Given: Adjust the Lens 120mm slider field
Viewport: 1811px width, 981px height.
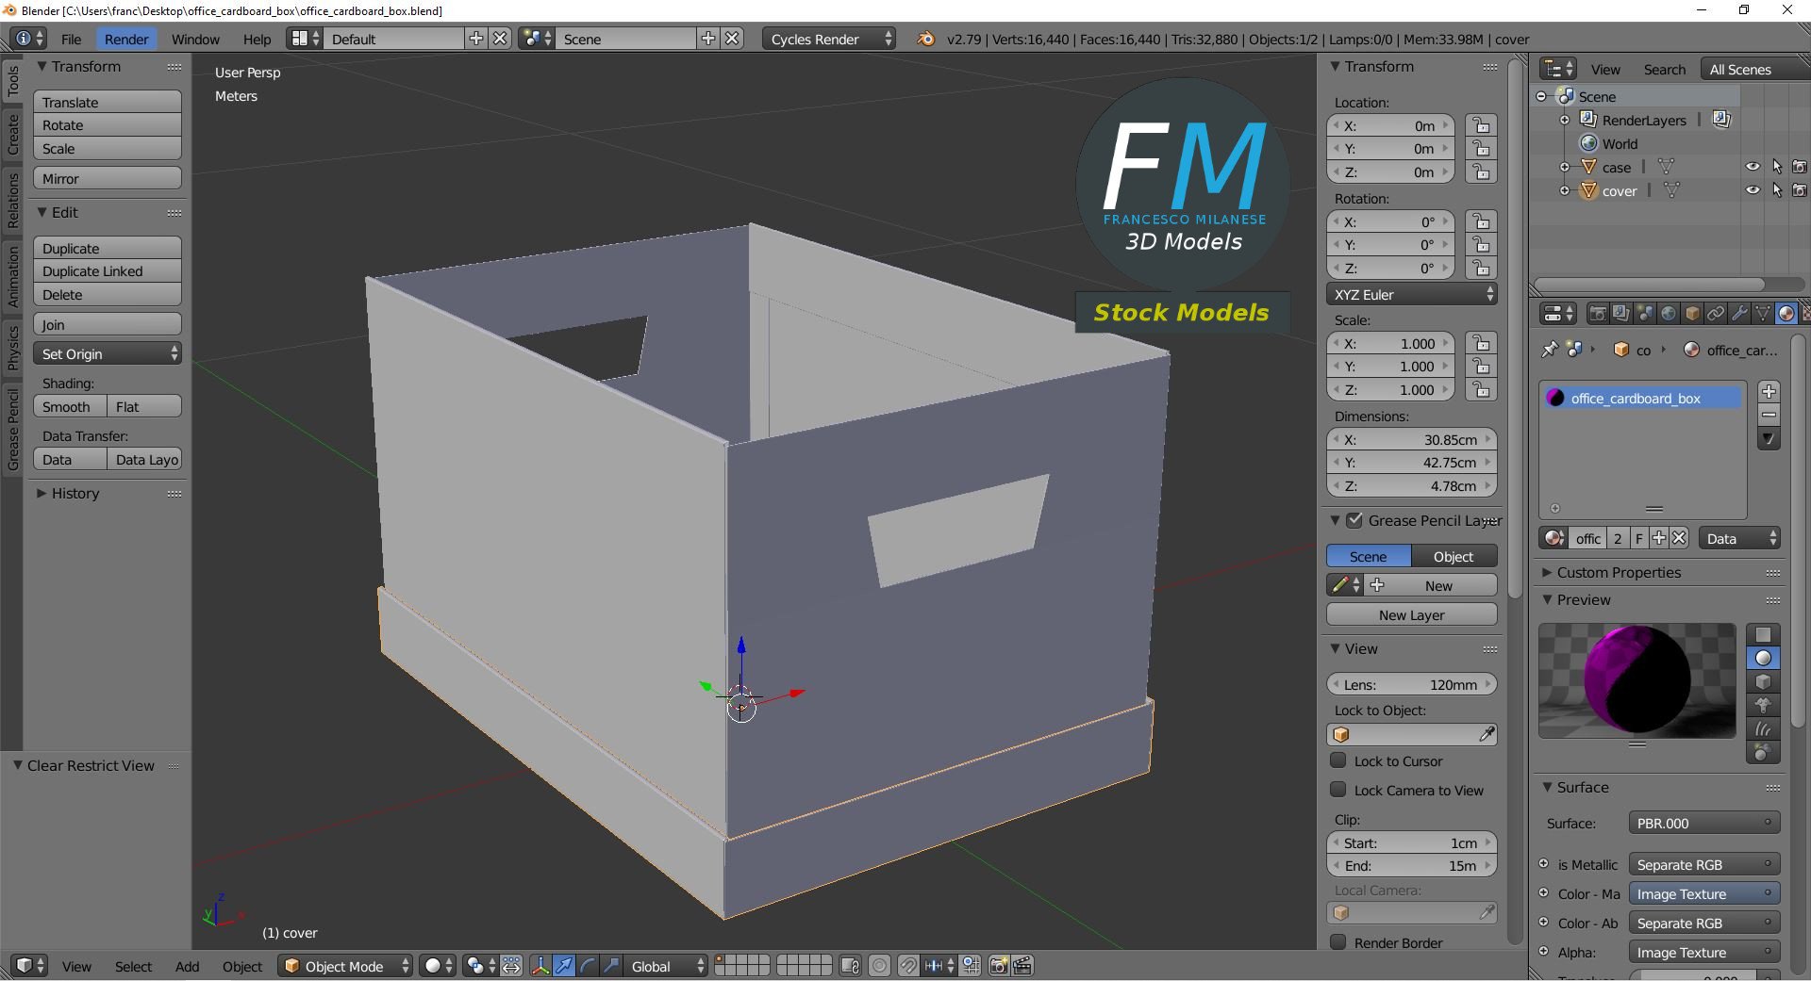Looking at the screenshot, I should (x=1411, y=685).
